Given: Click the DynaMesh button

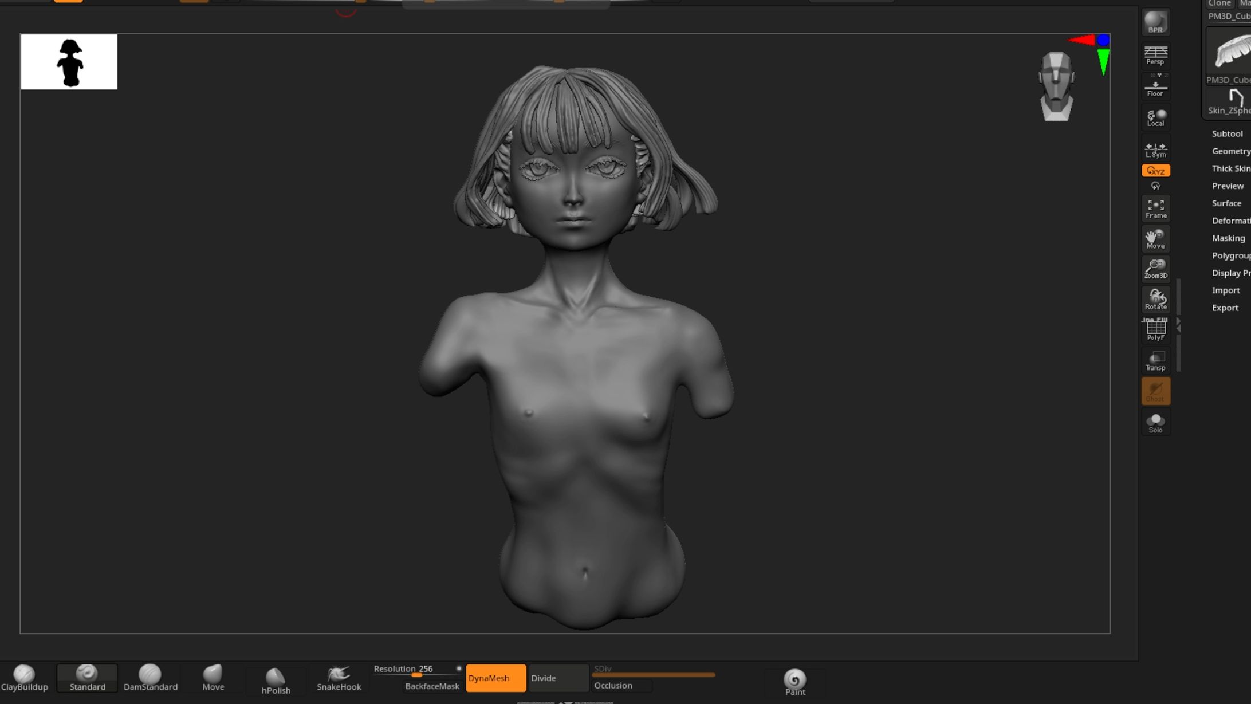Looking at the screenshot, I should pyautogui.click(x=495, y=678).
